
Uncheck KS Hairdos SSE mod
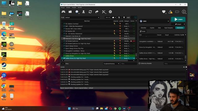64,31
